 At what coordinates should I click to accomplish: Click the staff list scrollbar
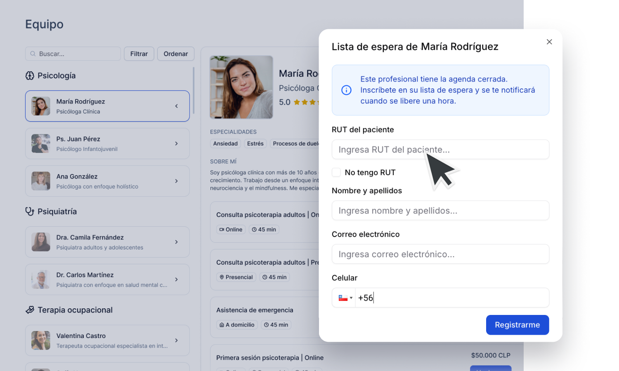pyautogui.click(x=193, y=91)
